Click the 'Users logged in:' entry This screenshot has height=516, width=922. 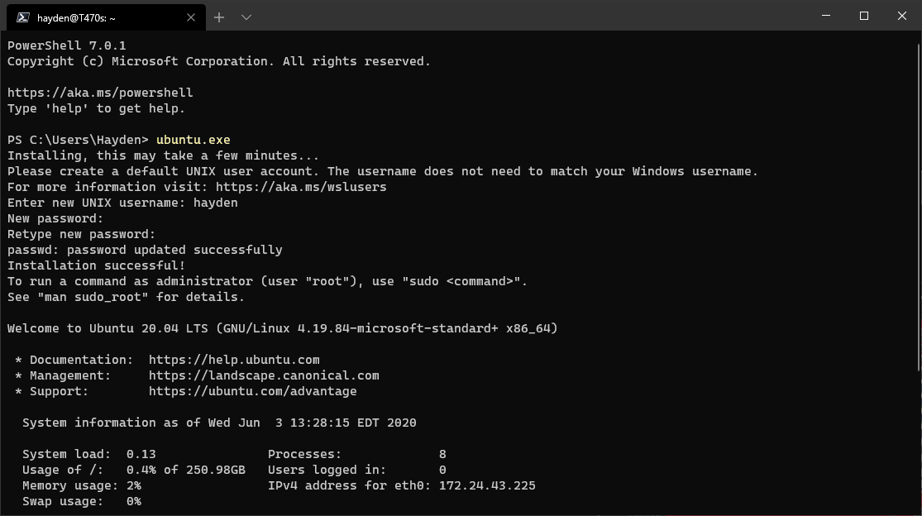tap(357, 471)
